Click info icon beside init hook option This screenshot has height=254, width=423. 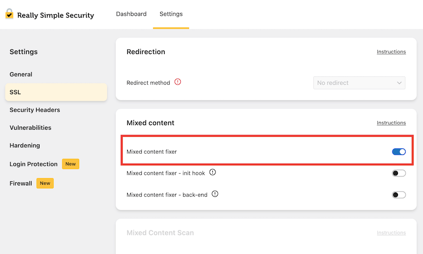[212, 173]
